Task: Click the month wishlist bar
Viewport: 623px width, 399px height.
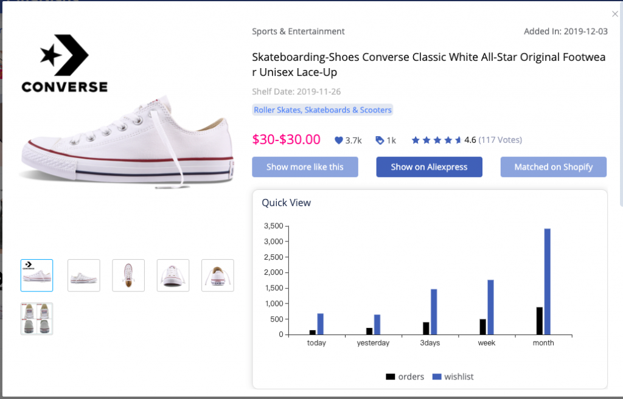Action: pos(547,282)
